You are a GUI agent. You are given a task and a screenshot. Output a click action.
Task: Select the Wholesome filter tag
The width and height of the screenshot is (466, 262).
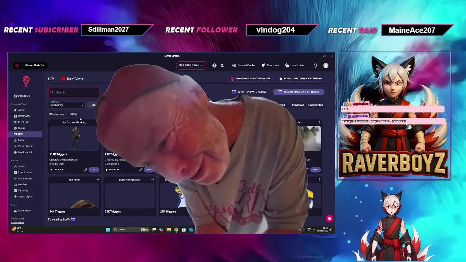pos(56,114)
